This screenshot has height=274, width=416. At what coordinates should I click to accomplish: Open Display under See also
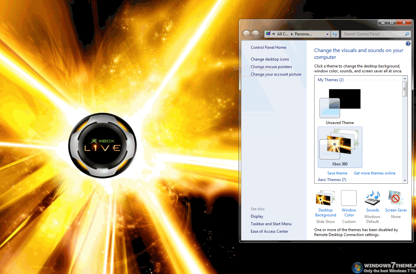click(257, 216)
